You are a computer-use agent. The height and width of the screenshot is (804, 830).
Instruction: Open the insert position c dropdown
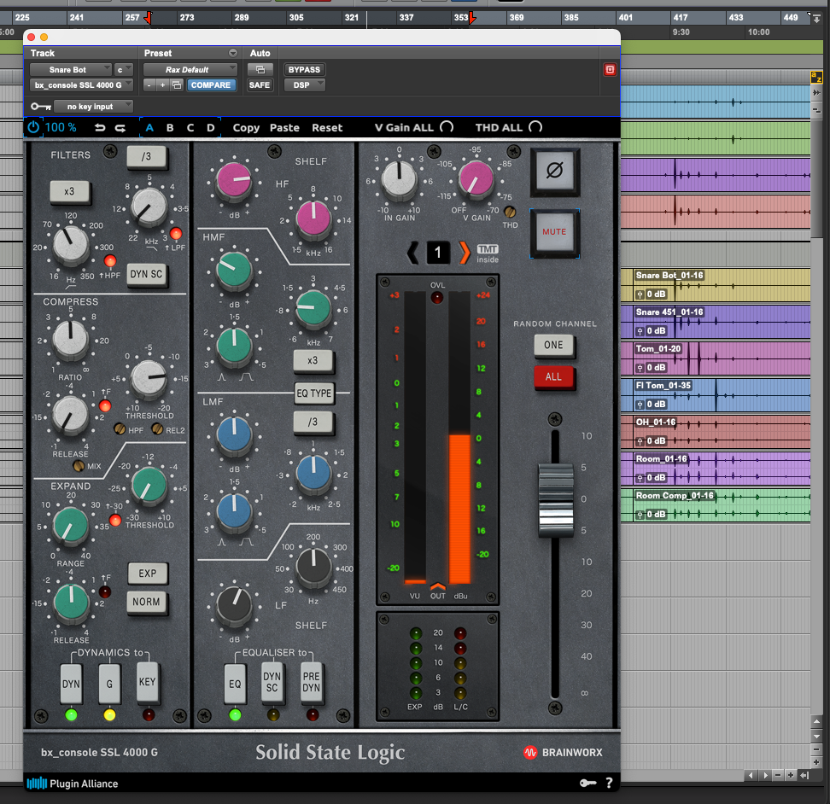coord(123,70)
